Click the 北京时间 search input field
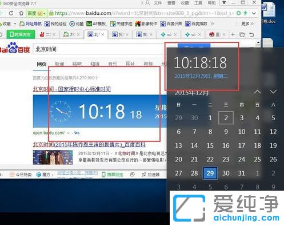284x225 pixels. [x=99, y=49]
